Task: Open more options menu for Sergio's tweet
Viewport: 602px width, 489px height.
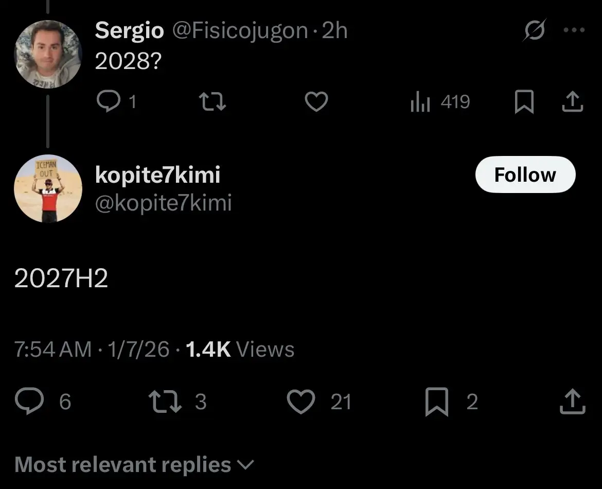Action: click(574, 31)
